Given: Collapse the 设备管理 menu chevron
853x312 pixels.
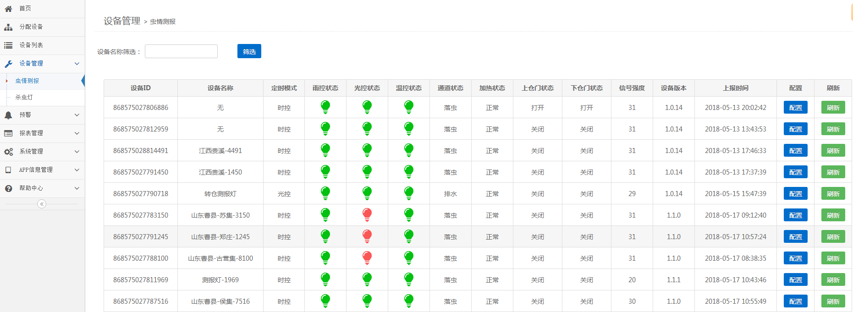Looking at the screenshot, I should pyautogui.click(x=77, y=64).
